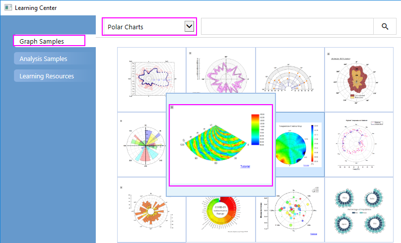This screenshot has height=243, width=401.
Task: Switch to the Graph Samples tab
Action: click(49, 41)
